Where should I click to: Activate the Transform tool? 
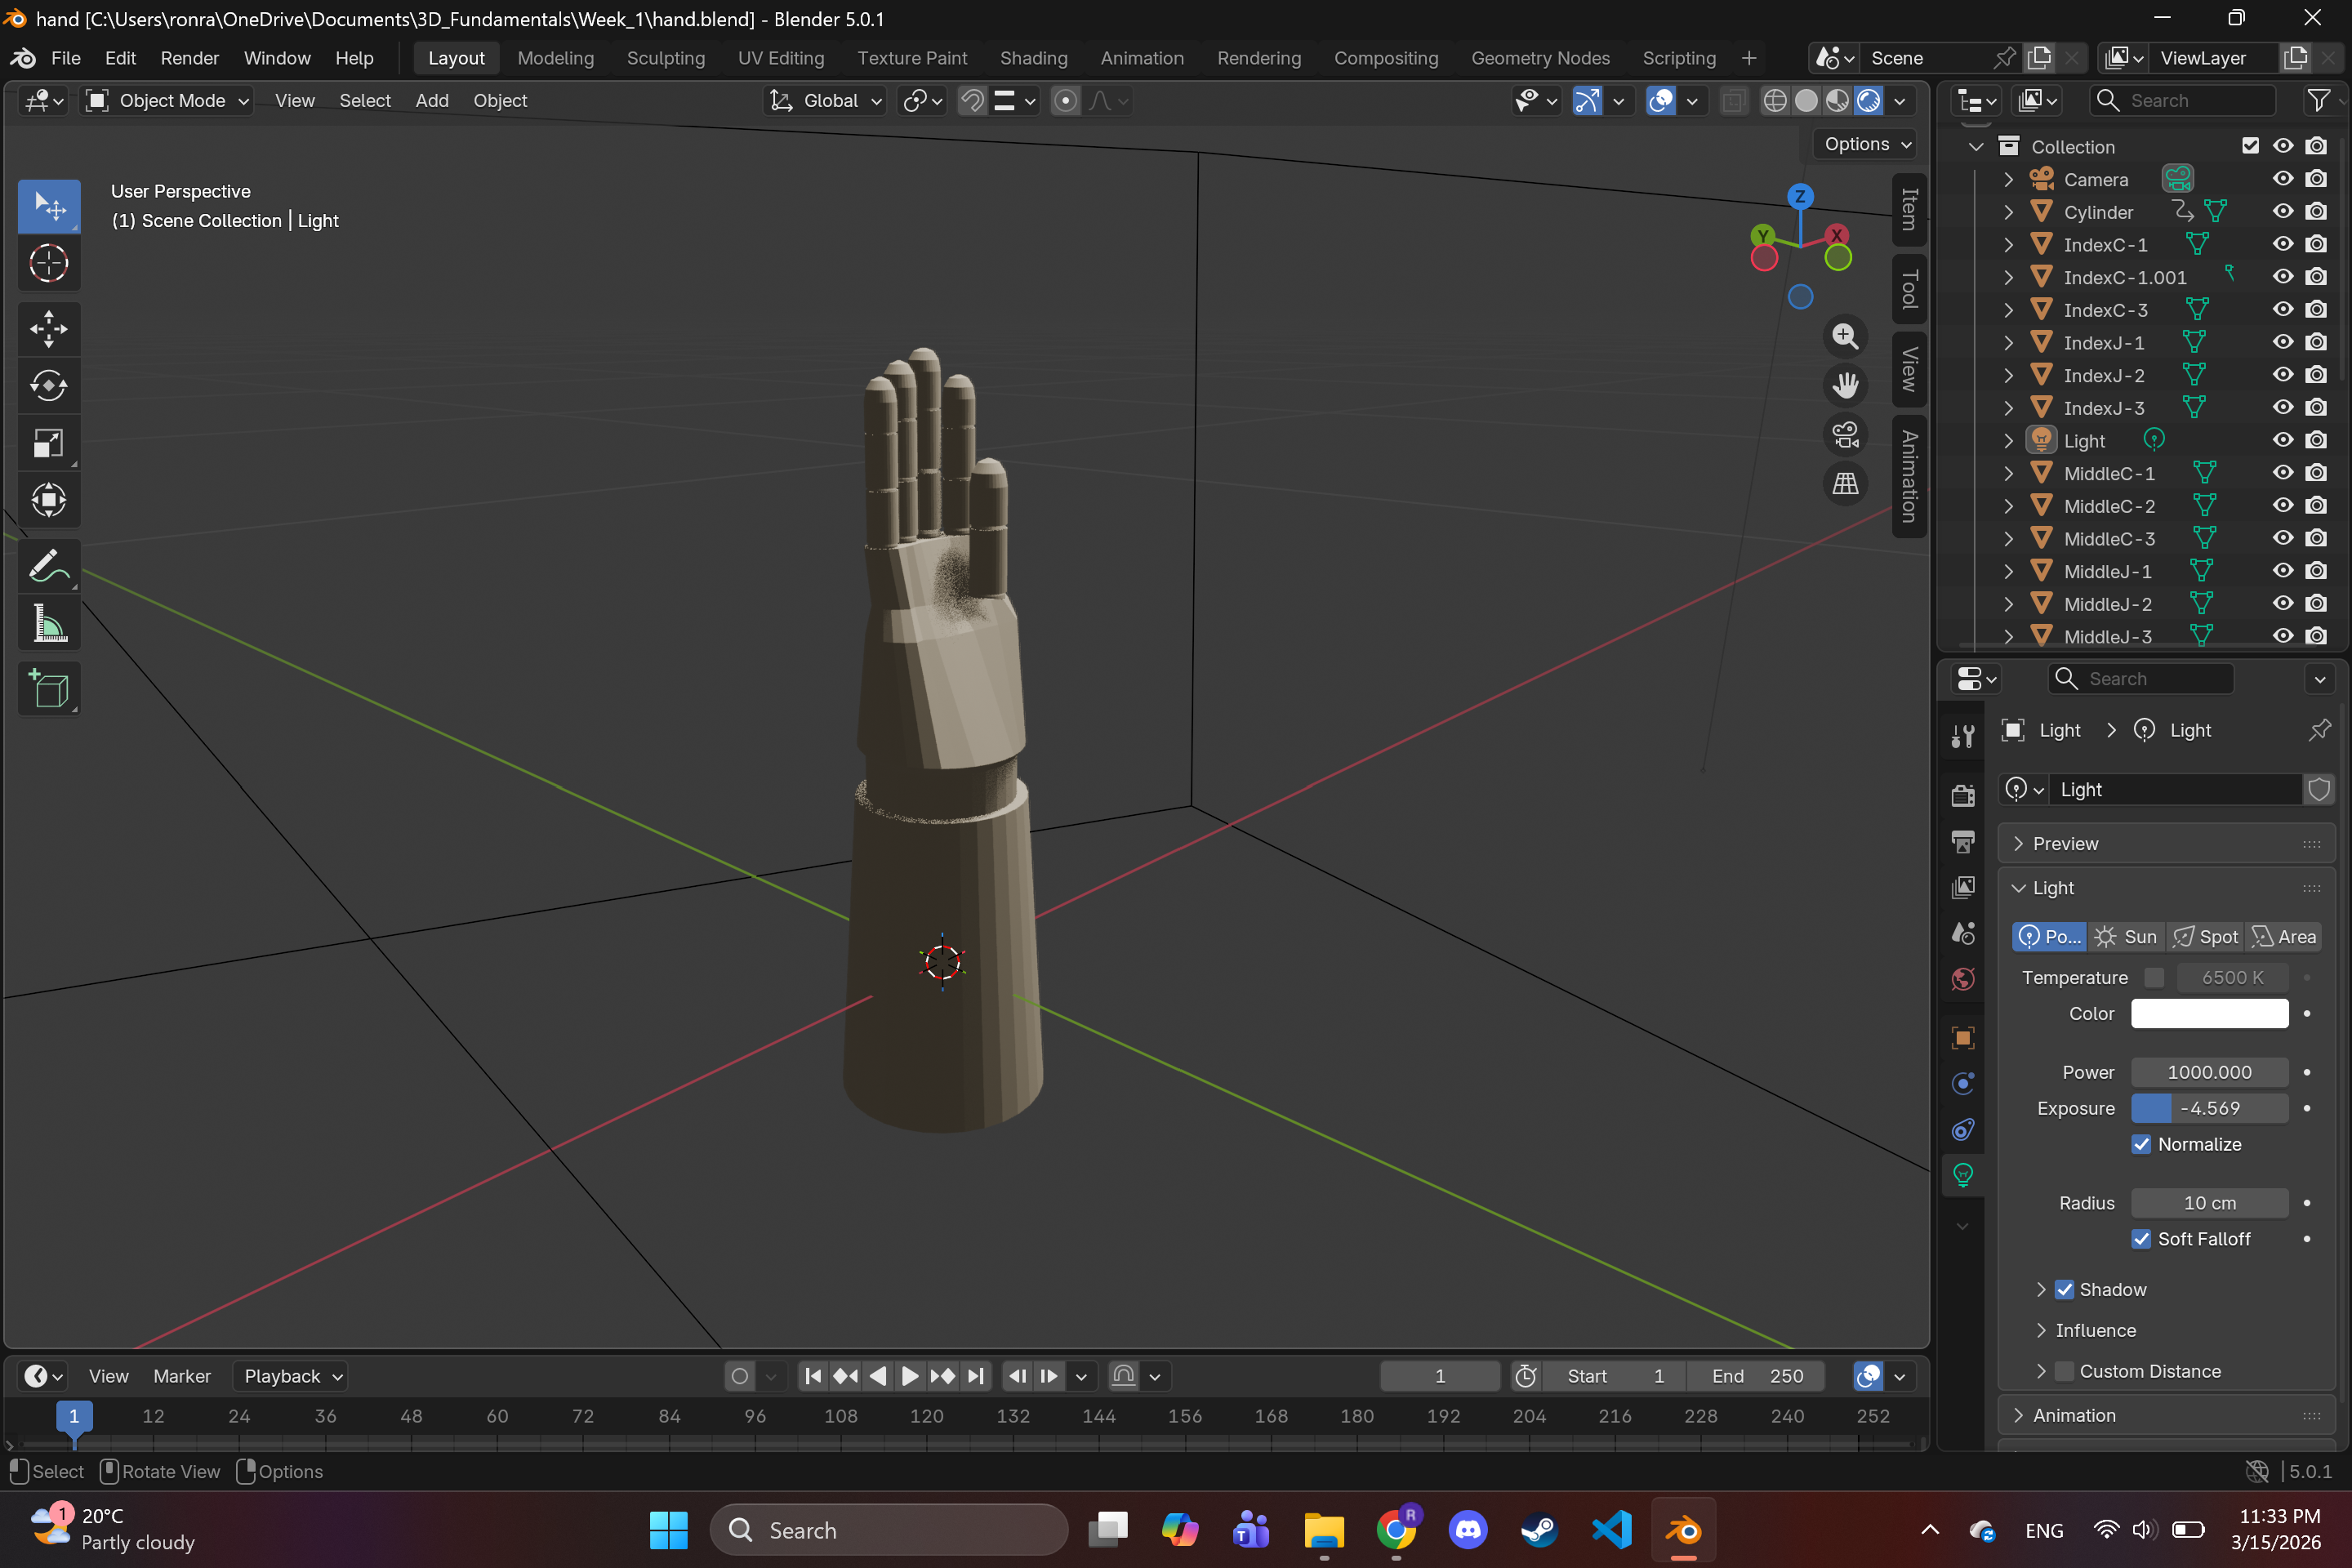[x=49, y=500]
